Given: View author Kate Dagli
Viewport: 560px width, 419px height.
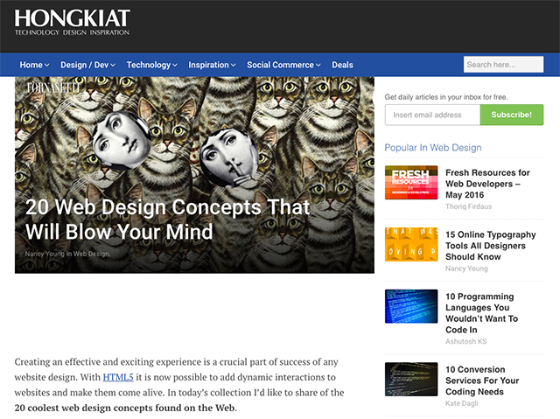Looking at the screenshot, I should point(462,403).
